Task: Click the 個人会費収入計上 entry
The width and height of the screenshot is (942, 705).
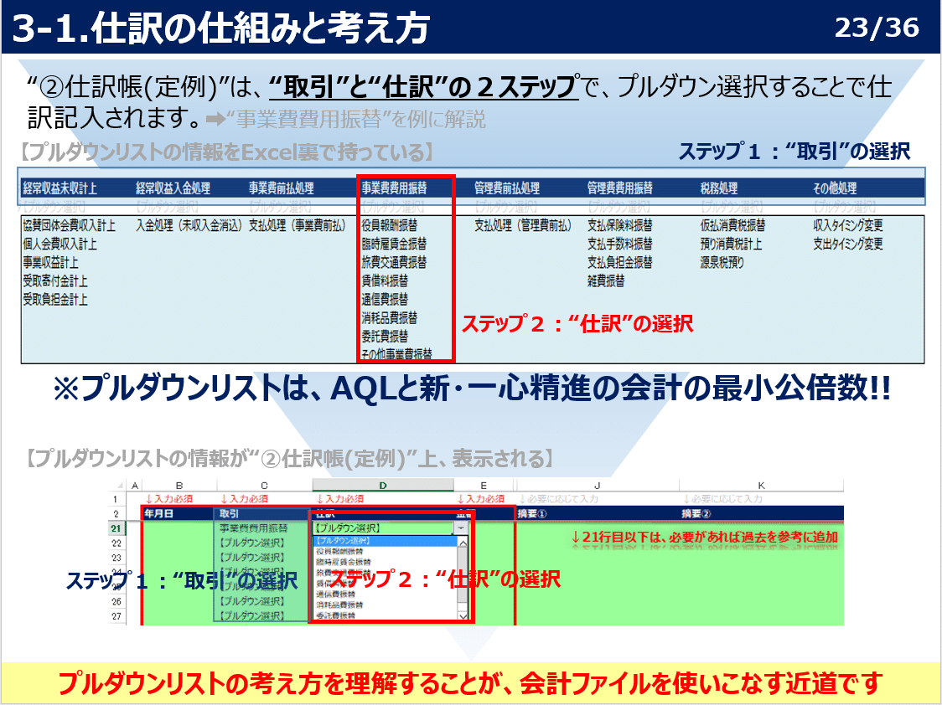Action: pyautogui.click(x=60, y=244)
